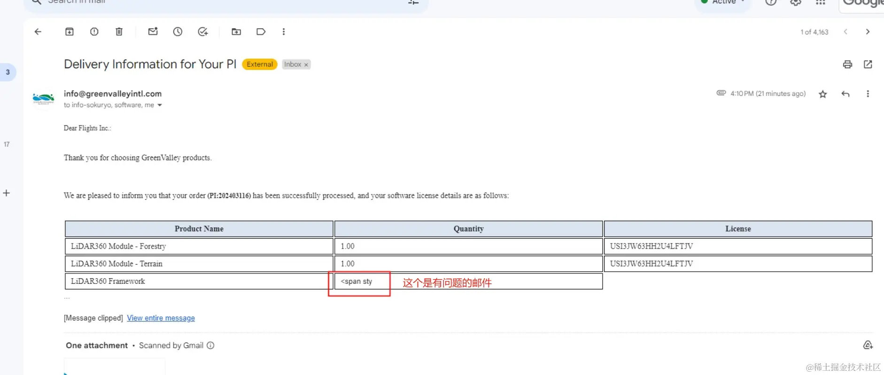Open support help icon
Image resolution: width=884 pixels, height=375 pixels.
[771, 2]
